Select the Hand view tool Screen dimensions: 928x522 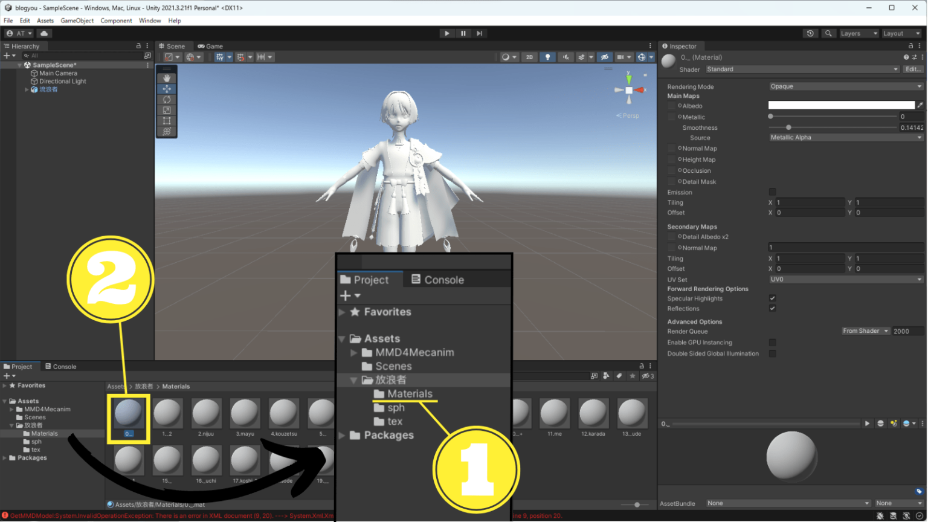[166, 77]
